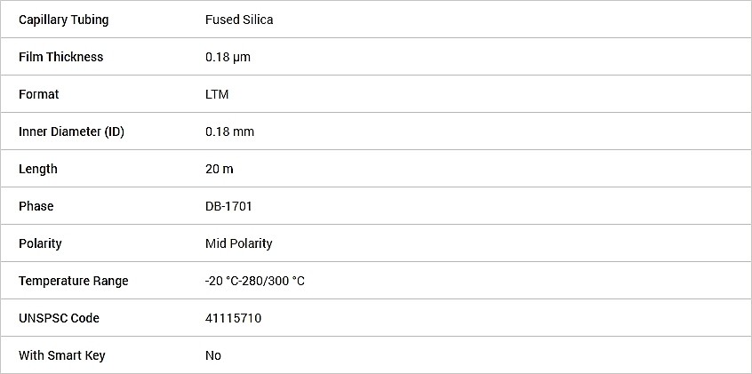
Task: Click the Inner Diameter (ID) label
Action: pyautogui.click(x=71, y=131)
